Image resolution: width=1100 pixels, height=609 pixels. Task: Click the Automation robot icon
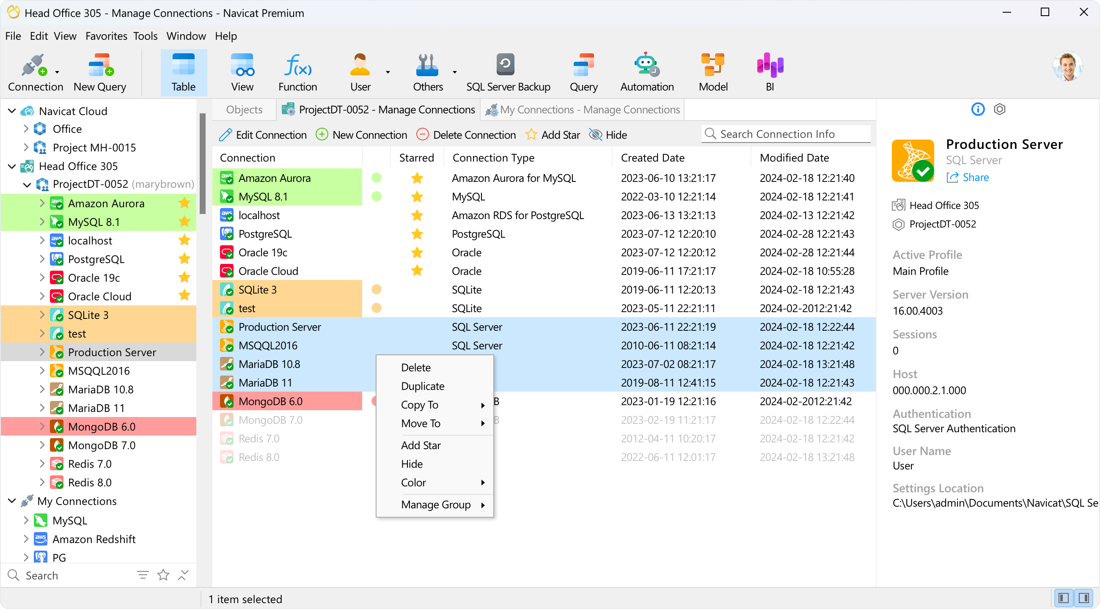pyautogui.click(x=646, y=65)
